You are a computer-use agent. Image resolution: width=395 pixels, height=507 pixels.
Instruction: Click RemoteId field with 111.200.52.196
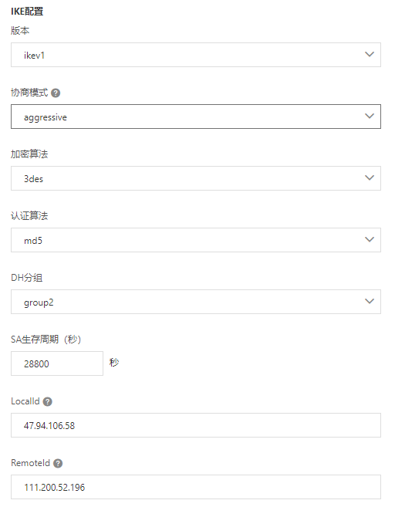[x=196, y=487]
